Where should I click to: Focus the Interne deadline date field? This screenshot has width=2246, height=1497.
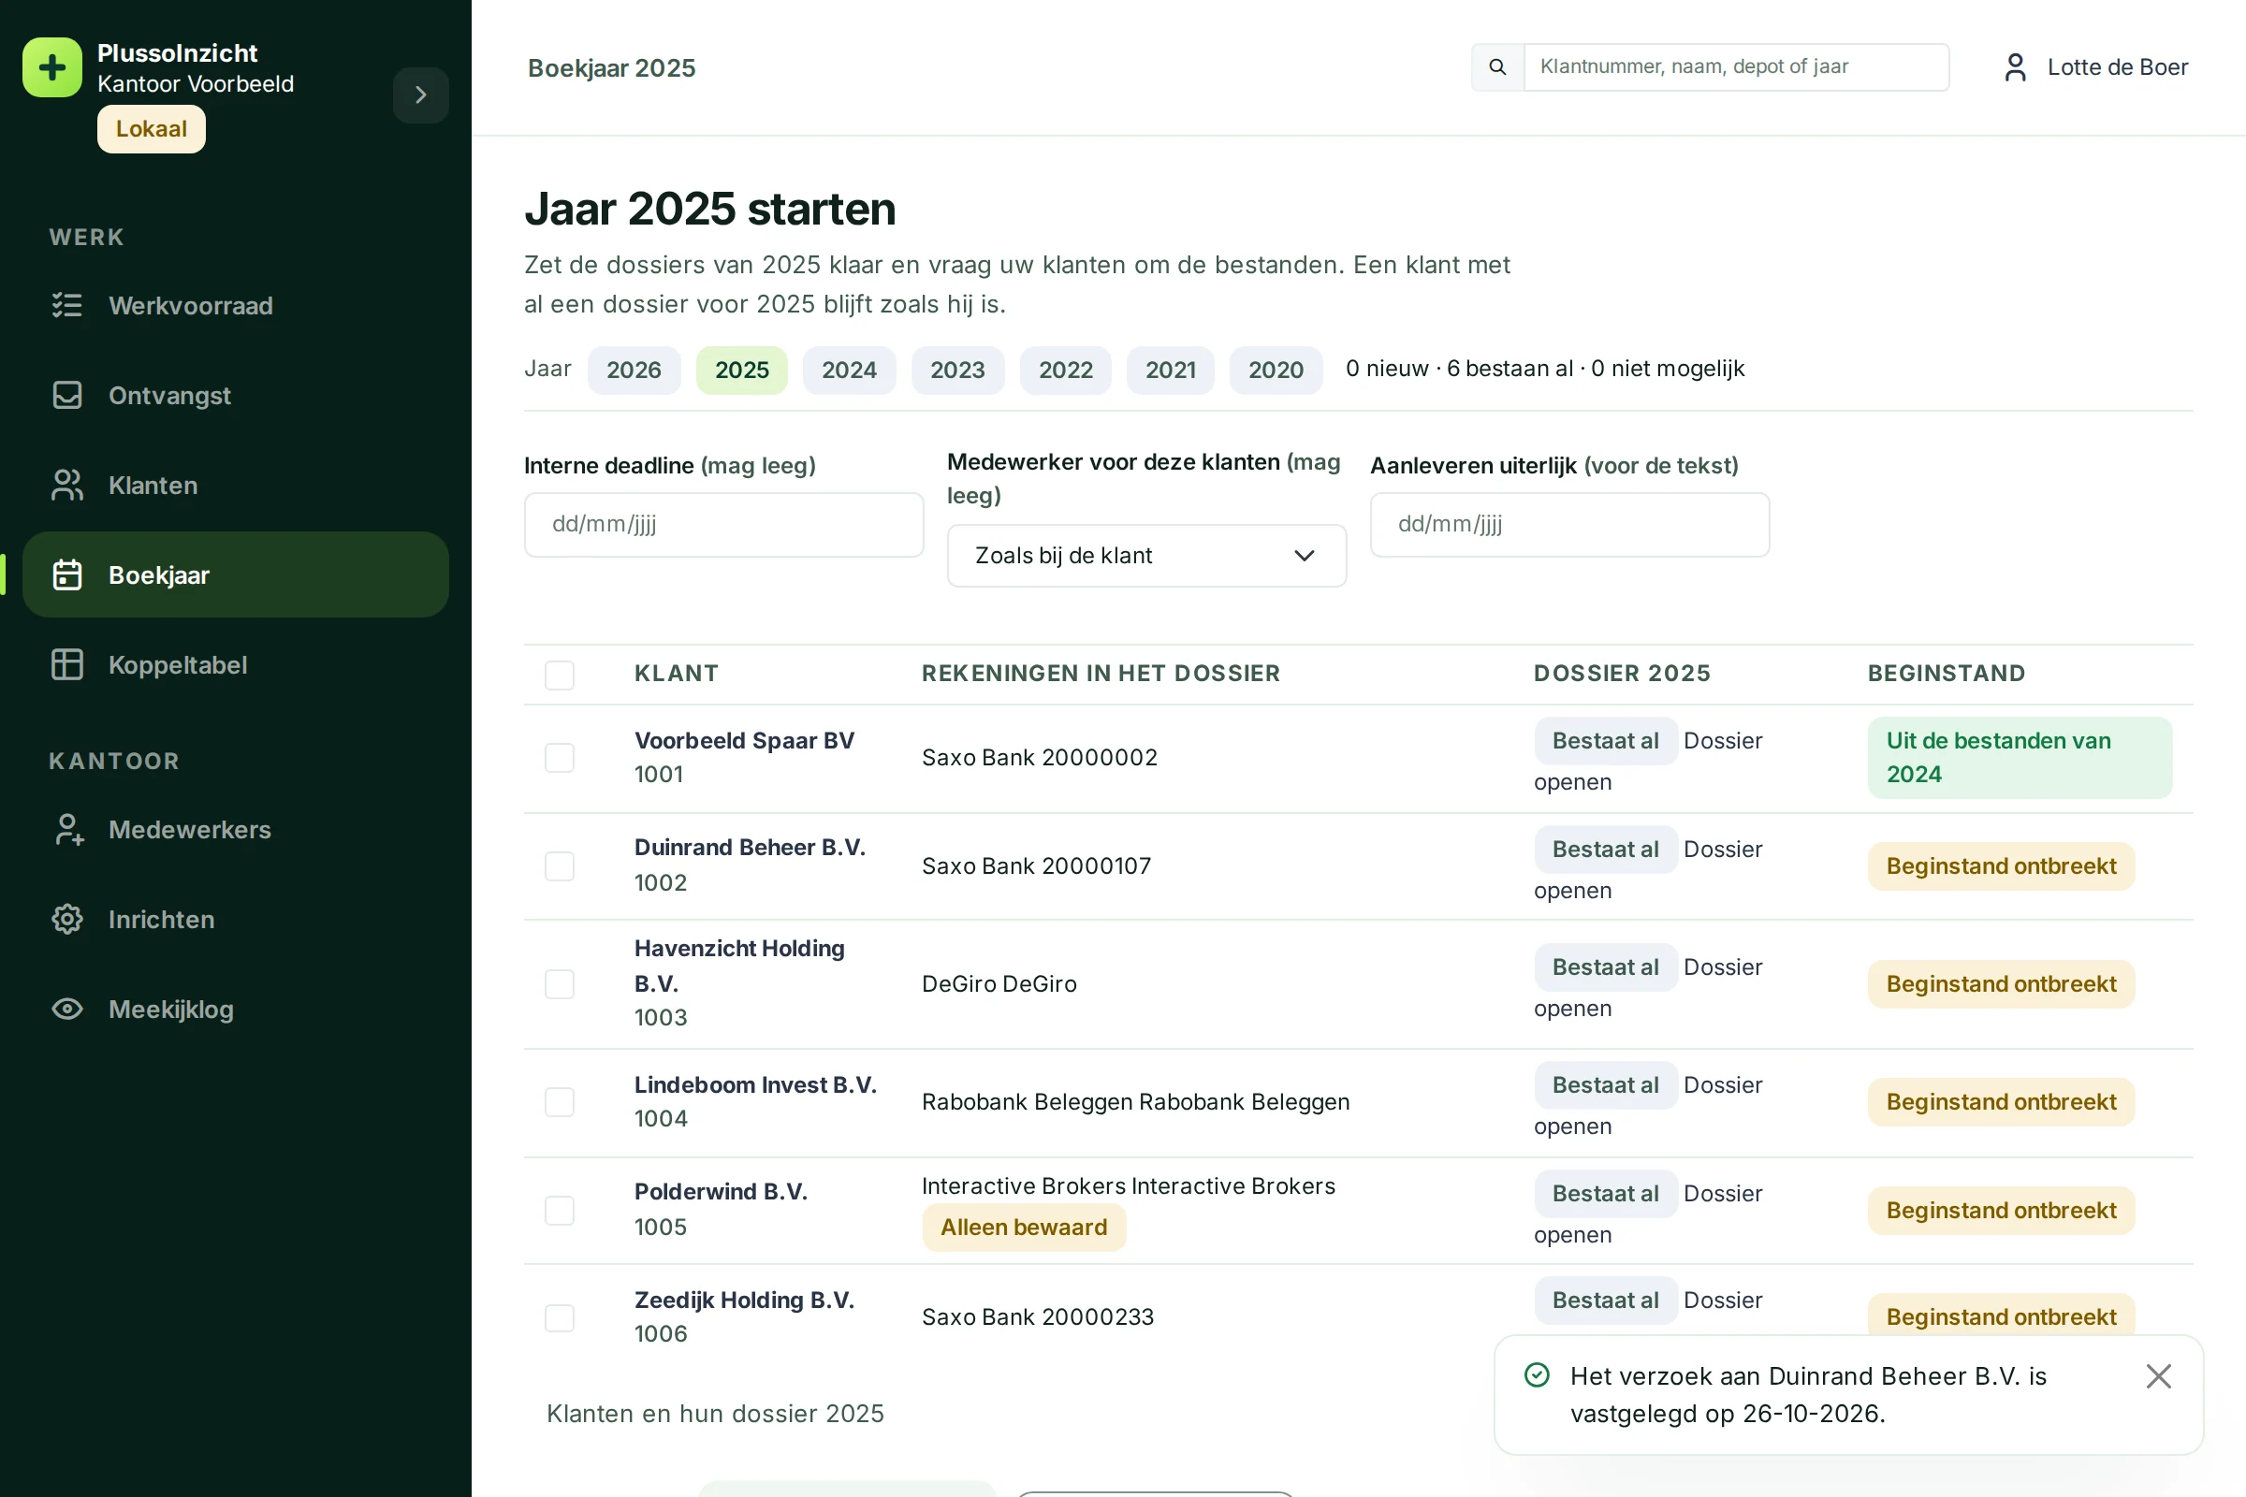tap(723, 524)
